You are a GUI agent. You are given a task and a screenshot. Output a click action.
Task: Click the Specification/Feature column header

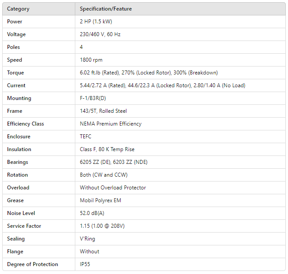pyautogui.click(x=106, y=9)
